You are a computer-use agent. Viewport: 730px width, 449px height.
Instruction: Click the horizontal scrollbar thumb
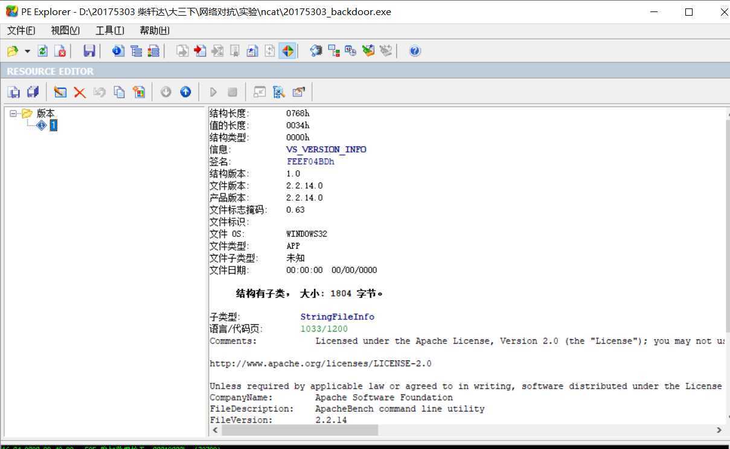tap(299, 430)
